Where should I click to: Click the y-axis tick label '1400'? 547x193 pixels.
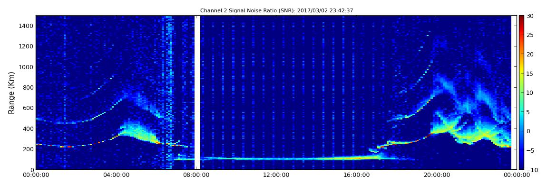[27, 26]
